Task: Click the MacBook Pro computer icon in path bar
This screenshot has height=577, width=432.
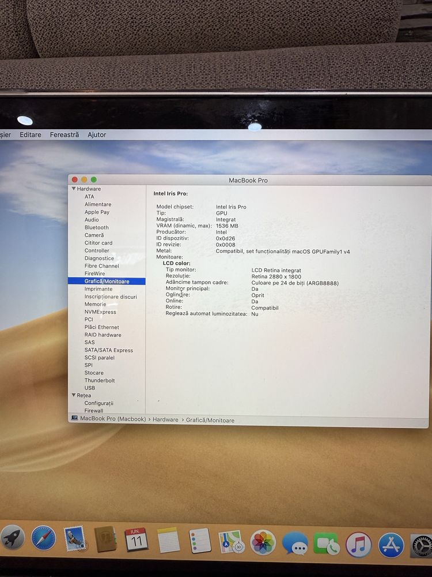Action: tap(74, 418)
